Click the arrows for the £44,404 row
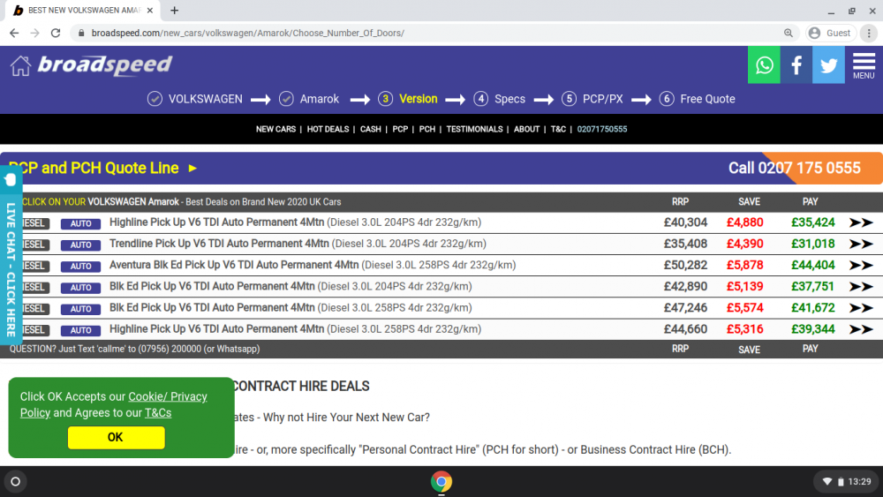883x497 pixels. [x=861, y=266]
